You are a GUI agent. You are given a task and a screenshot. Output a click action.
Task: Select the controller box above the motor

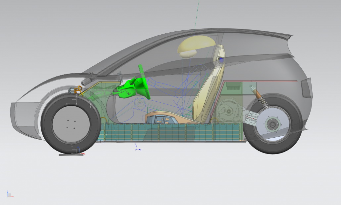[234, 87]
